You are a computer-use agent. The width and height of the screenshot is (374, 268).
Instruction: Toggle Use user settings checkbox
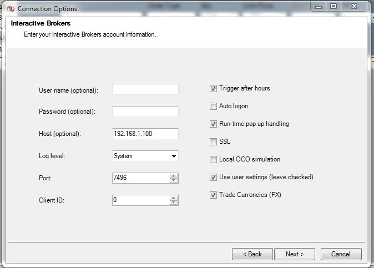coord(213,177)
